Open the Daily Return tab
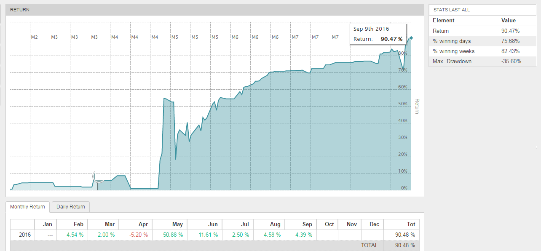Screen dimensions: 541x251 pyautogui.click(x=71, y=207)
